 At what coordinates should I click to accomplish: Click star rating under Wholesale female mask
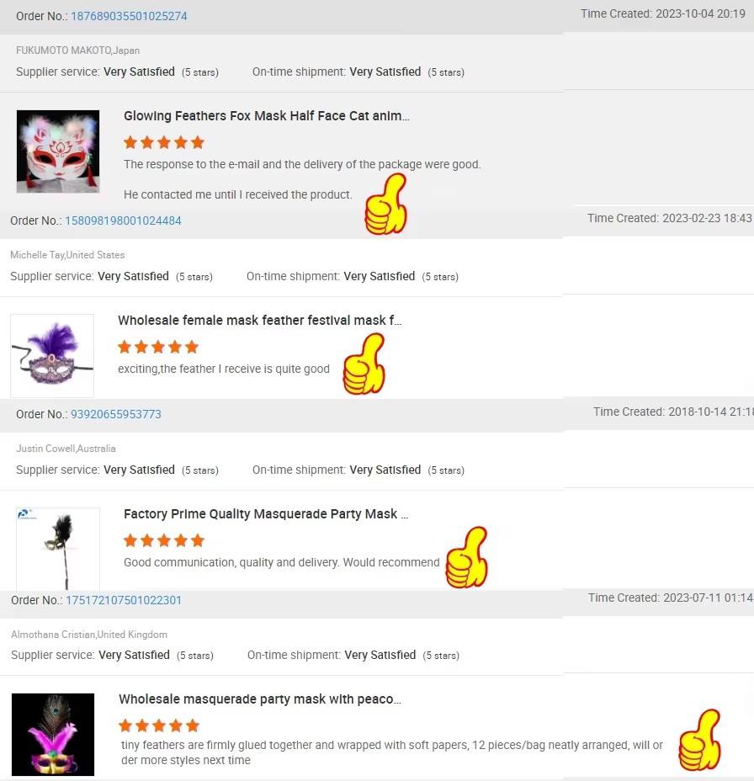tap(158, 347)
